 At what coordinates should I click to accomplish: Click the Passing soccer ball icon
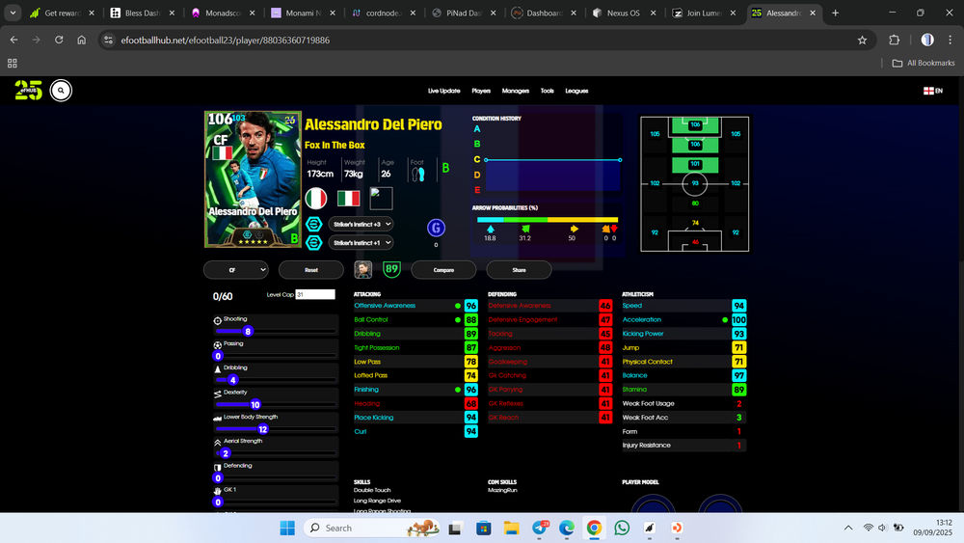[217, 345]
